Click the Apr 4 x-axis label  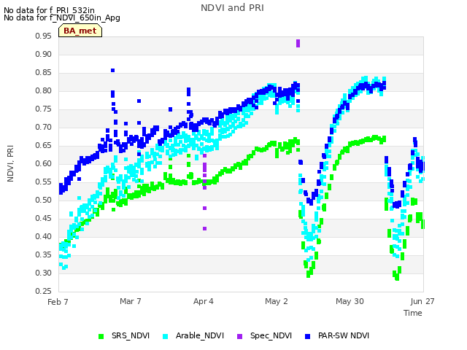coord(204,301)
